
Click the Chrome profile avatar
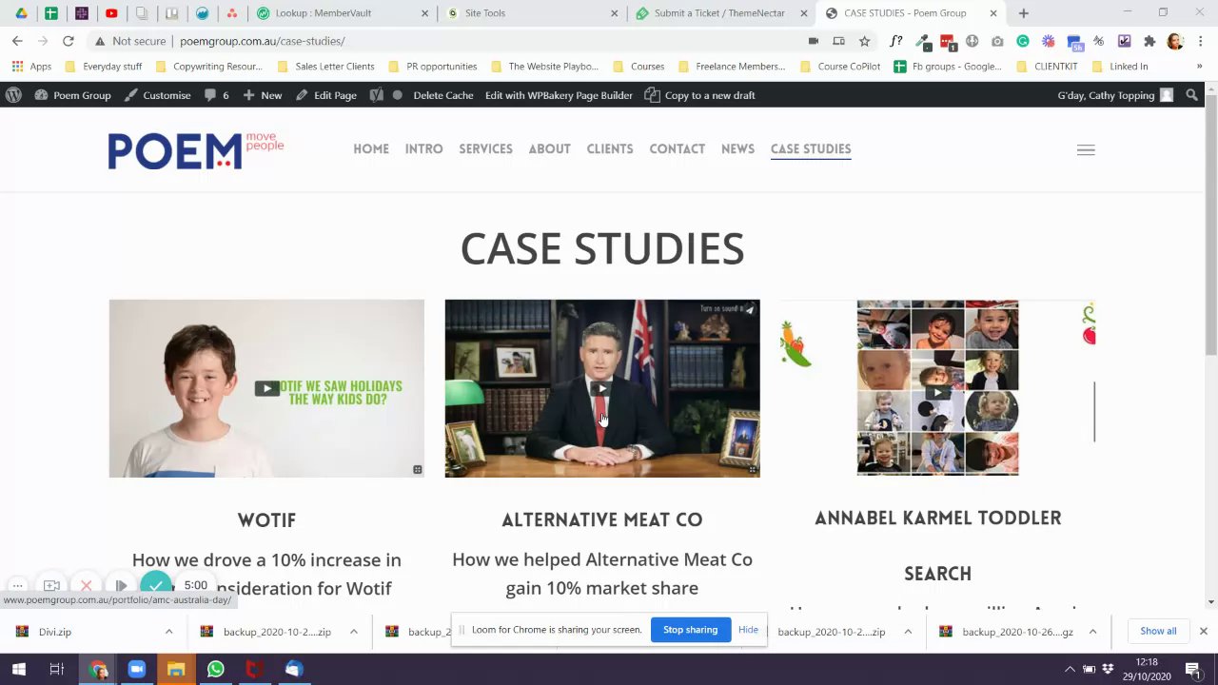pos(1175,41)
